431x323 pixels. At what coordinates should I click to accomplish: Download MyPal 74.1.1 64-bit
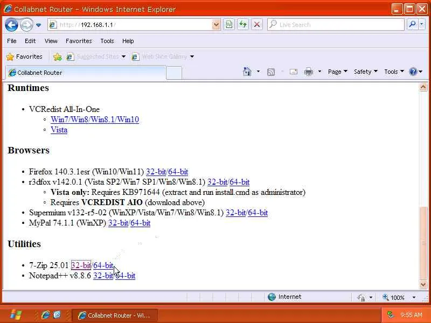[x=141, y=223]
